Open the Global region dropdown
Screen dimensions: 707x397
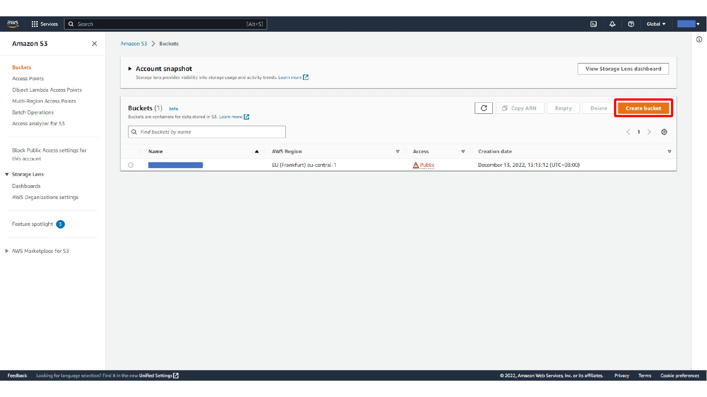(x=656, y=24)
